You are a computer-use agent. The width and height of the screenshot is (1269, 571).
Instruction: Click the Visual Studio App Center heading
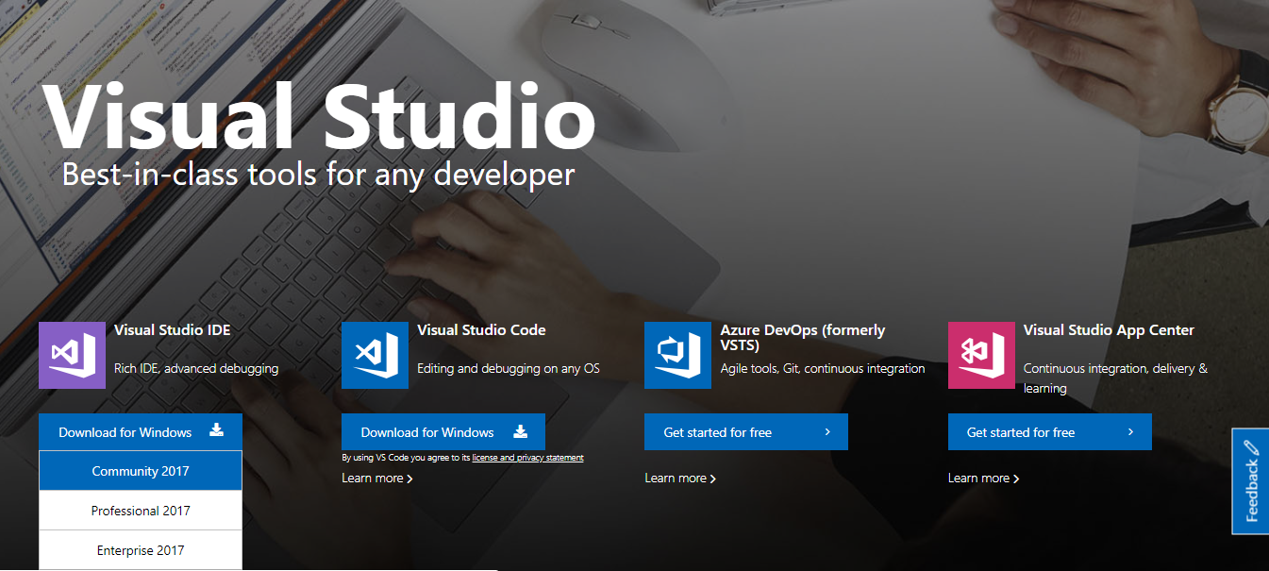tap(1109, 330)
